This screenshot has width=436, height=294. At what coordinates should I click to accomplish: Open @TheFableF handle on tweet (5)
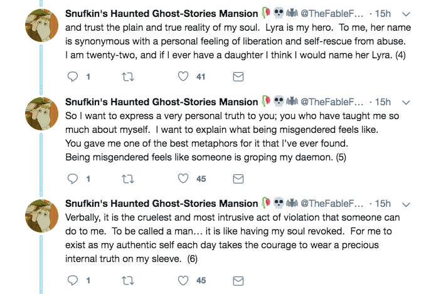(x=332, y=102)
